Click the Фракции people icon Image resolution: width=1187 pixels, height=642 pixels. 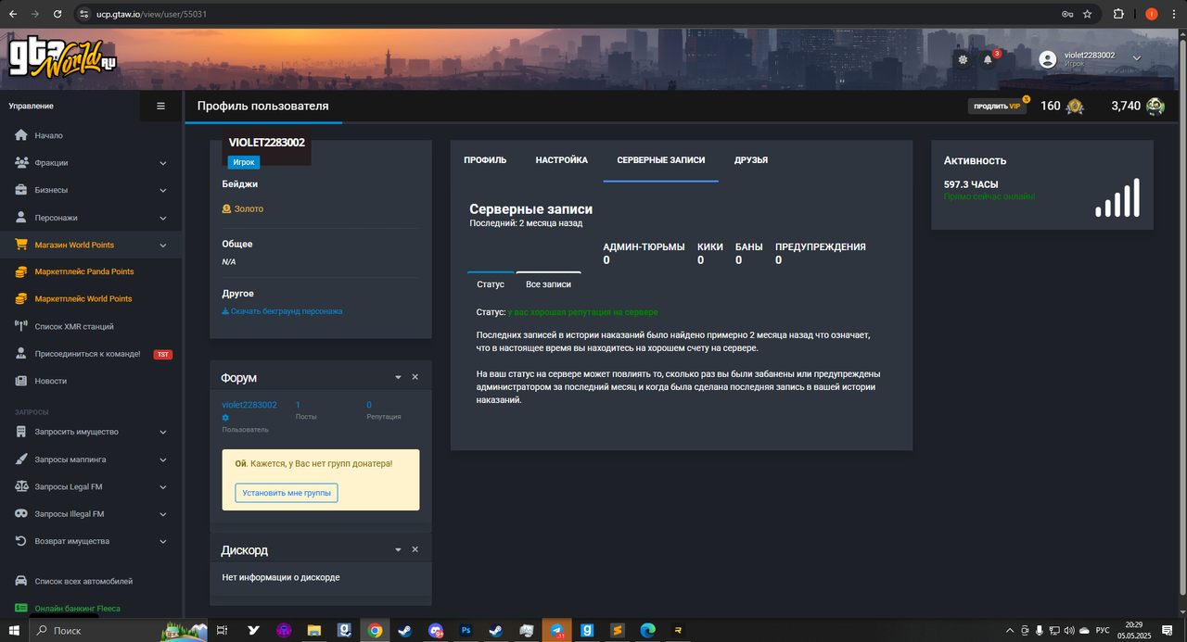point(21,163)
